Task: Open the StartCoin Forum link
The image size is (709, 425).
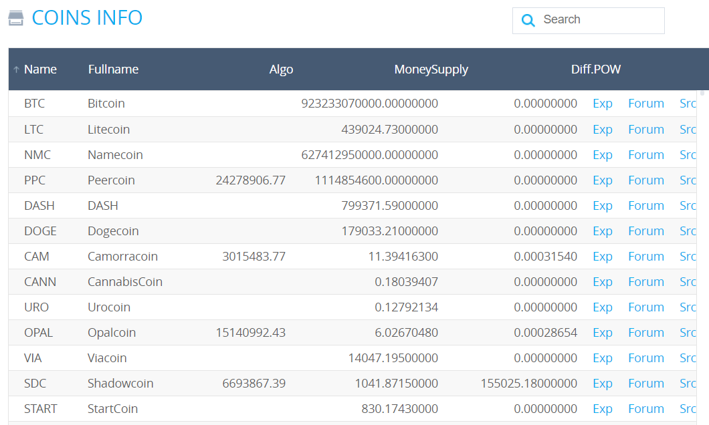Action: click(645, 409)
